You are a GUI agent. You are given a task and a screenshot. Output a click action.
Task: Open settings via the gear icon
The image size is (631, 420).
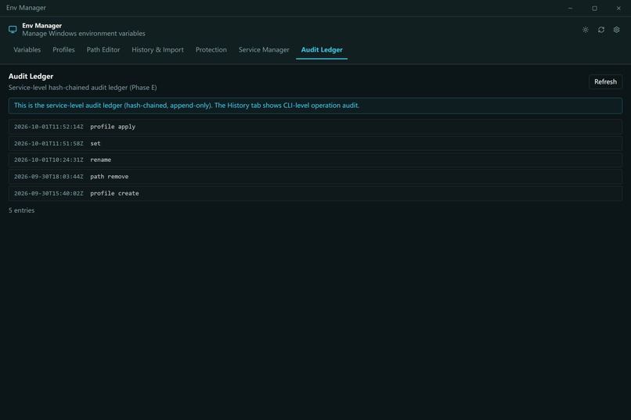pos(616,30)
